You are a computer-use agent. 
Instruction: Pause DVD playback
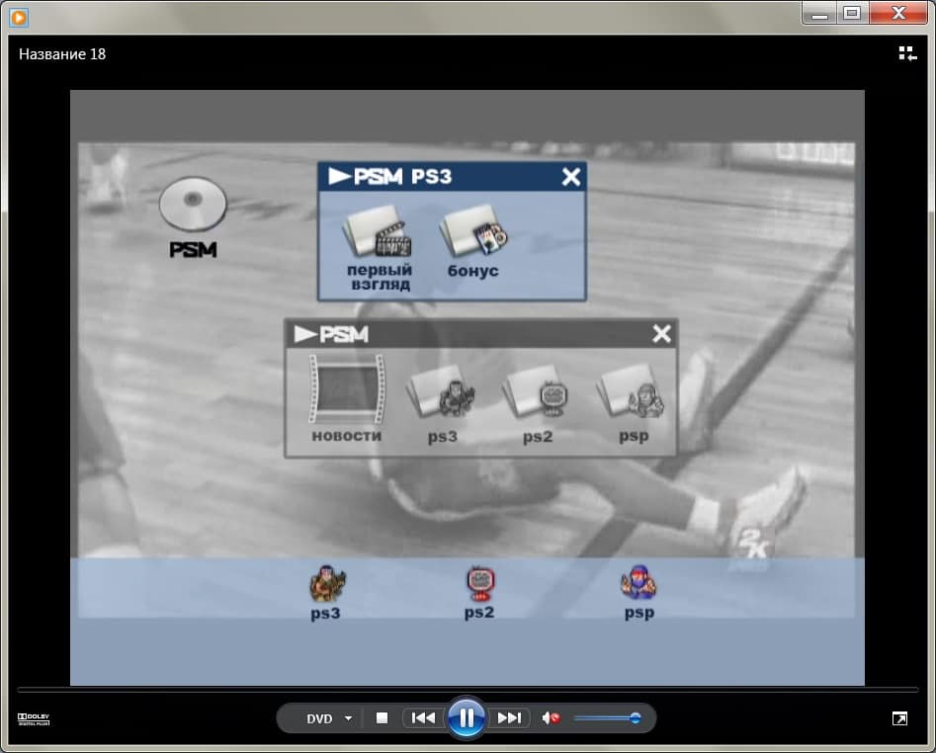(466, 717)
